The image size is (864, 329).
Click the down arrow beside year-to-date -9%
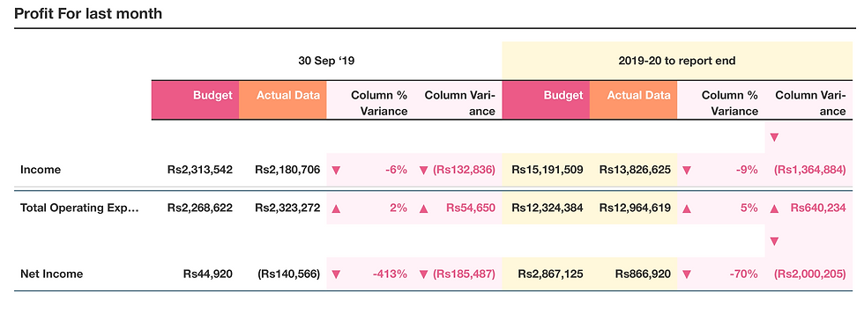click(x=687, y=170)
